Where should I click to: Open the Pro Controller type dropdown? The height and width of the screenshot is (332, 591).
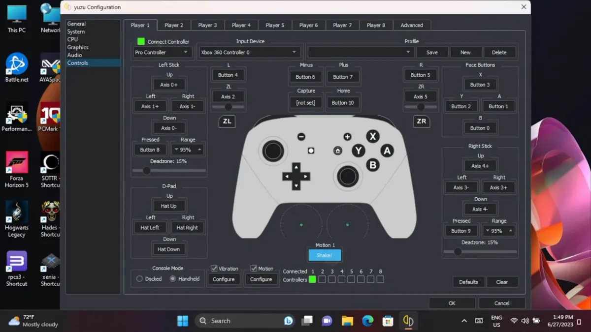(x=161, y=52)
